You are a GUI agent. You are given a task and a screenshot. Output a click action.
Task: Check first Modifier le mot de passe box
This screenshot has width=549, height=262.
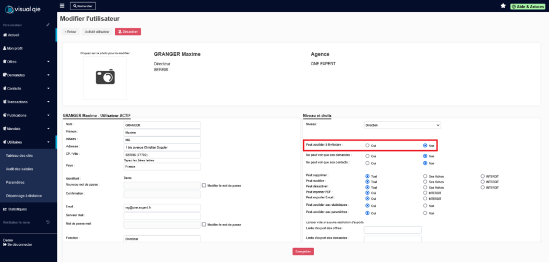(x=204, y=185)
